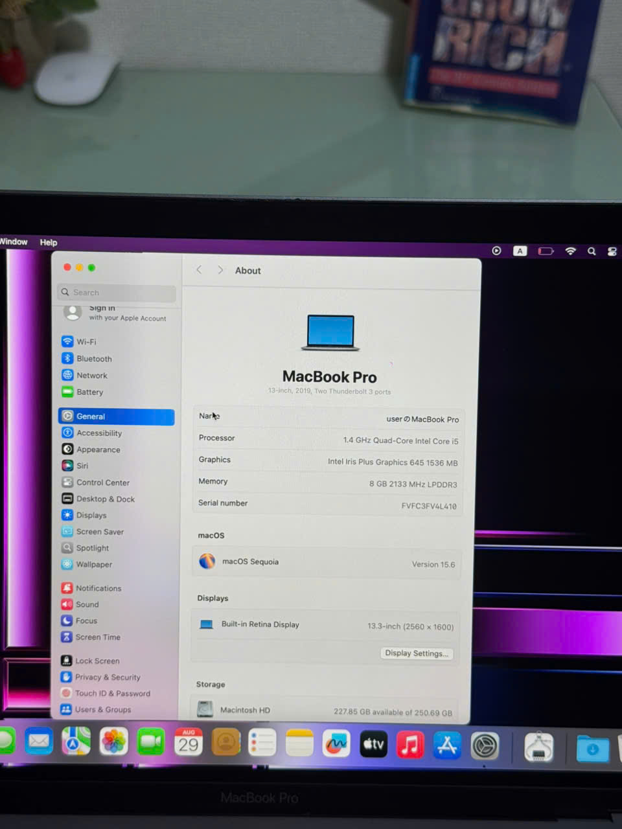Click the battery status icon in the menu bar
622x829 pixels.
pyautogui.click(x=546, y=251)
